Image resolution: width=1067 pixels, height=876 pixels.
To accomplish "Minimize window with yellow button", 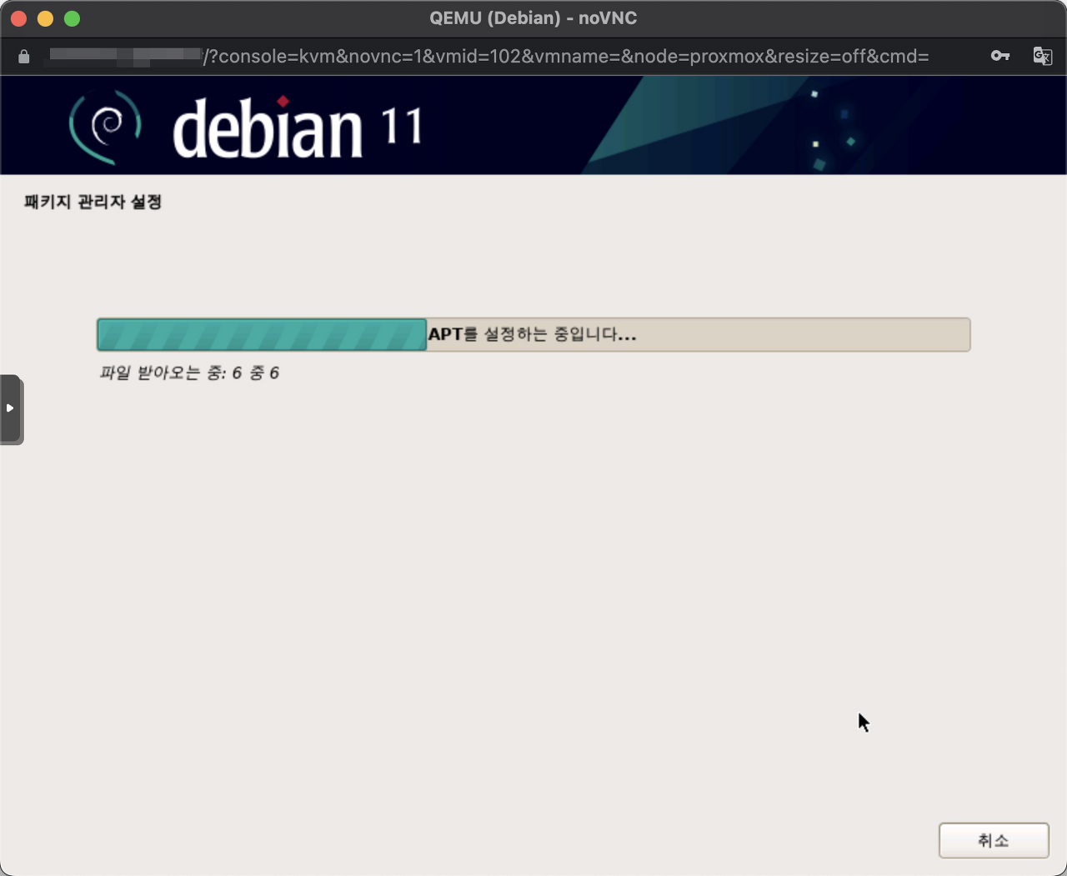I will [x=45, y=18].
